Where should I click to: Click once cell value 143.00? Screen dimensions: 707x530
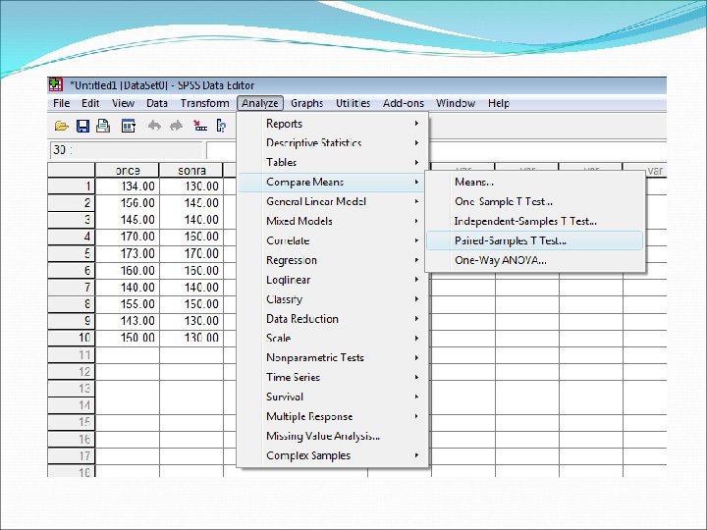128,321
